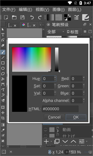Select the Text tool
The width and height of the screenshot is (93, 156).
click(x=3, y=35)
